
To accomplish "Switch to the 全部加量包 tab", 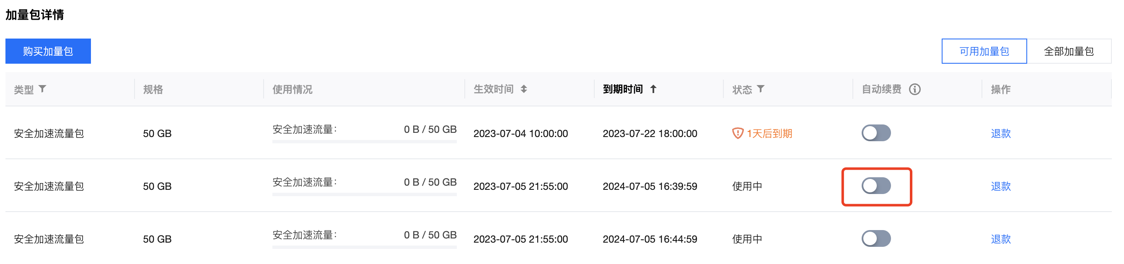I will point(1069,51).
